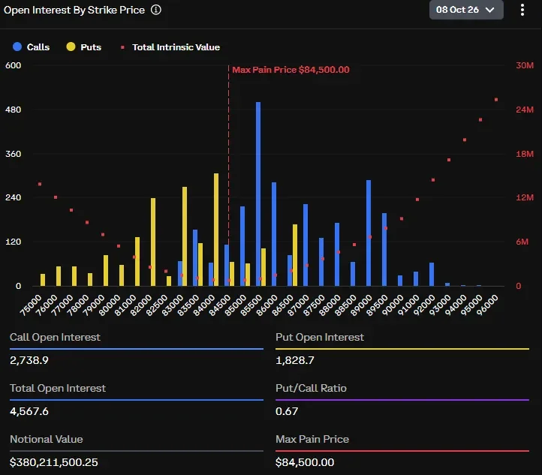Click the 96000 strike label on the axis
The height and width of the screenshot is (475, 542).
coord(487,305)
